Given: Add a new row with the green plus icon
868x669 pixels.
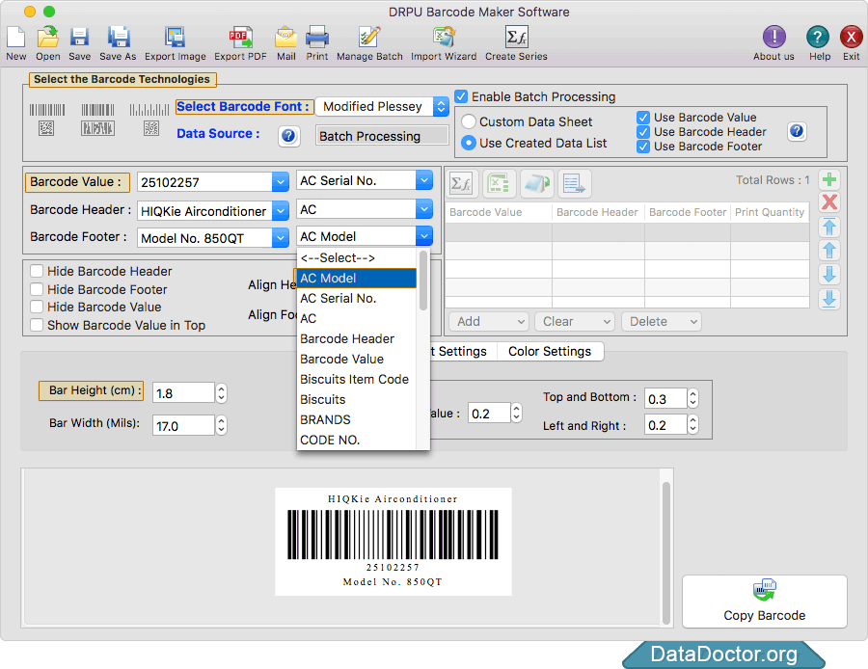Looking at the screenshot, I should click(828, 179).
